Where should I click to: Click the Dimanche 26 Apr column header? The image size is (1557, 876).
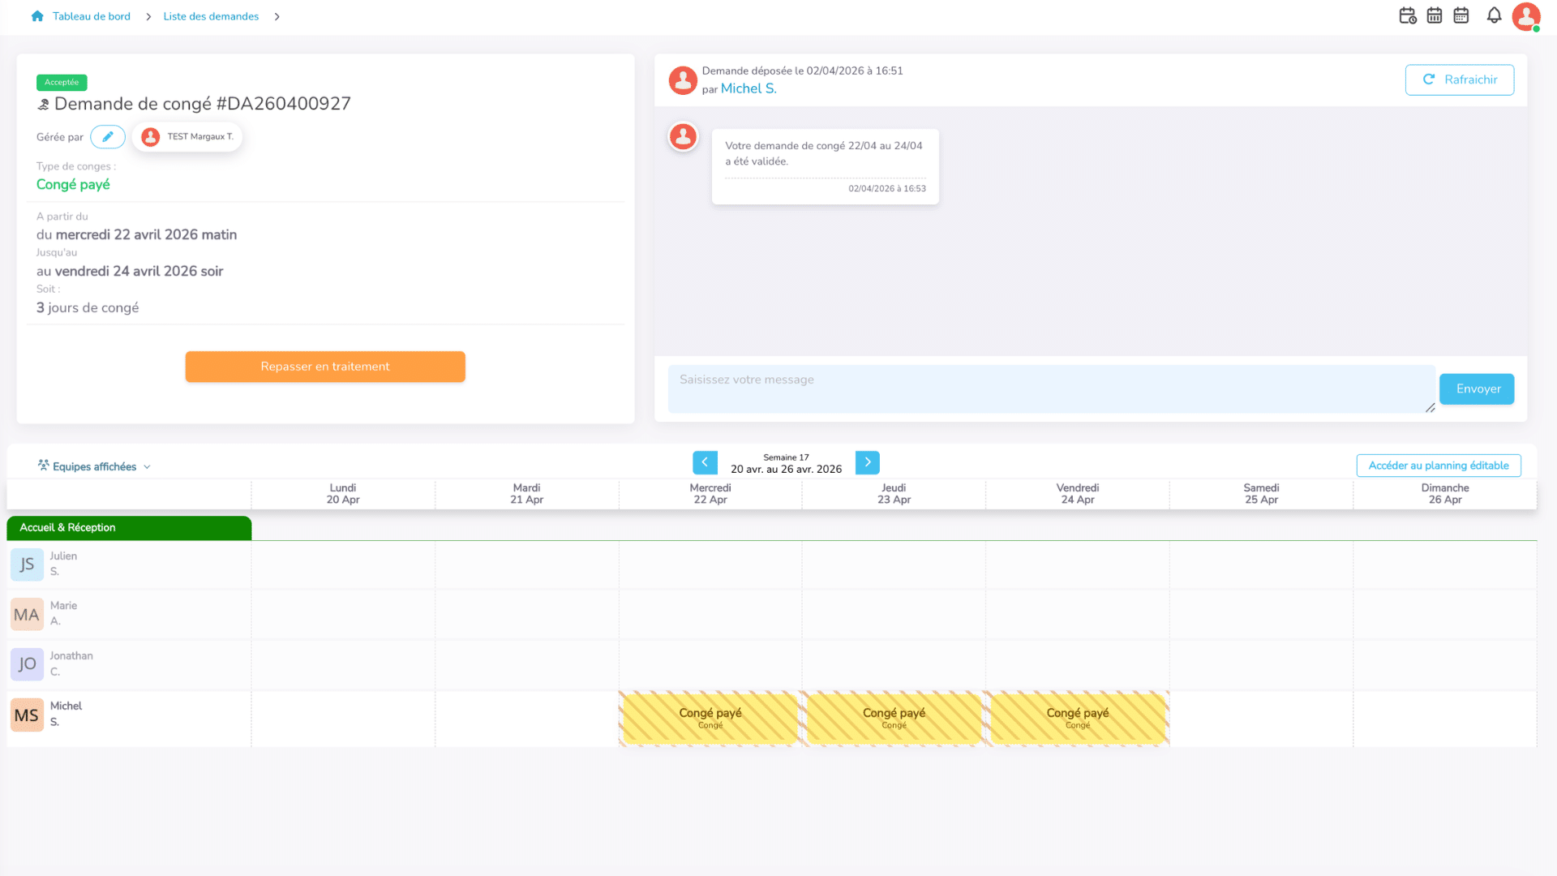click(x=1445, y=494)
